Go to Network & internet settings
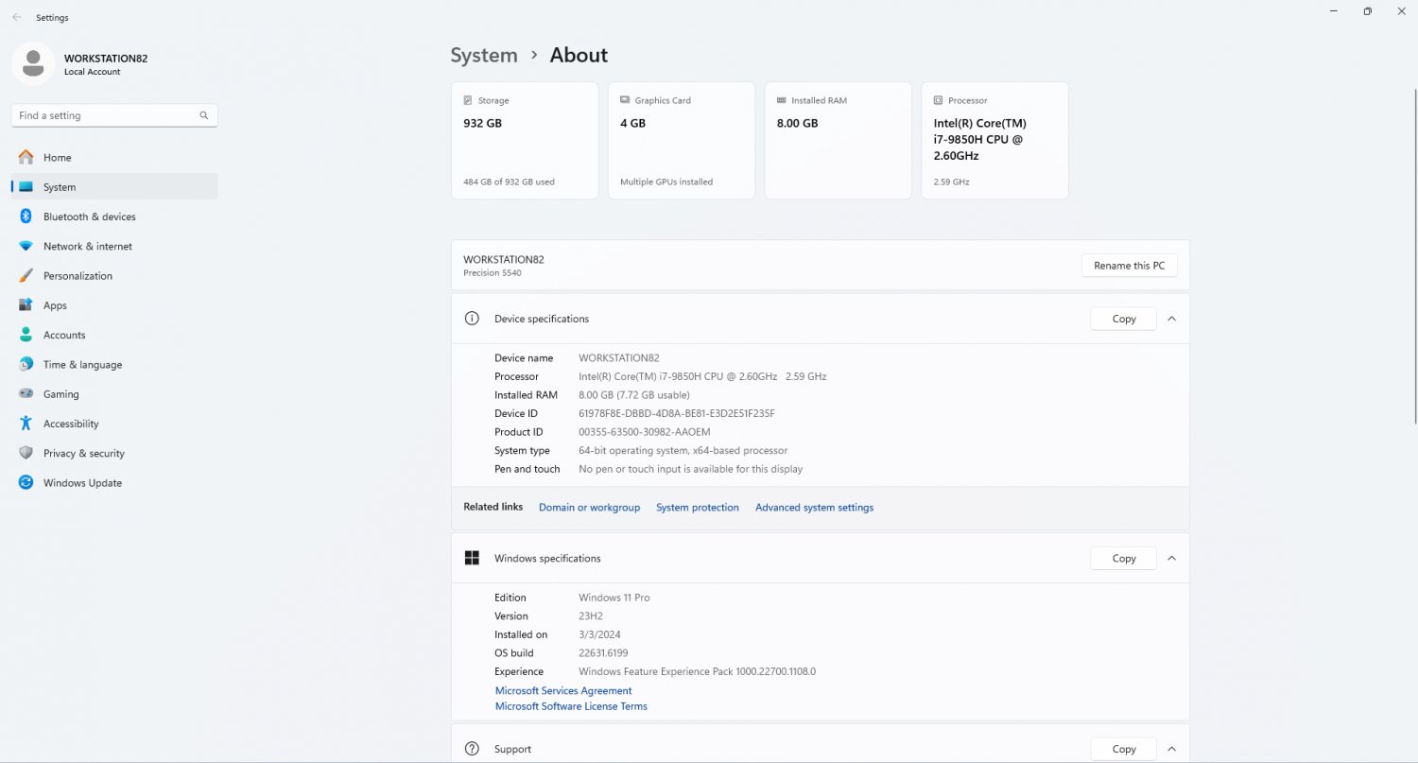 pos(114,246)
